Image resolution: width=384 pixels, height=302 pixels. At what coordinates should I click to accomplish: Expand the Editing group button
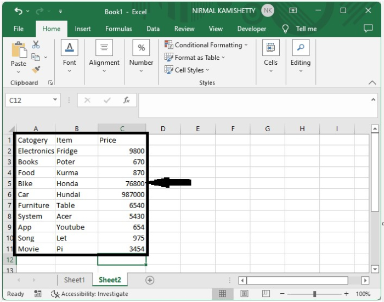(301, 57)
